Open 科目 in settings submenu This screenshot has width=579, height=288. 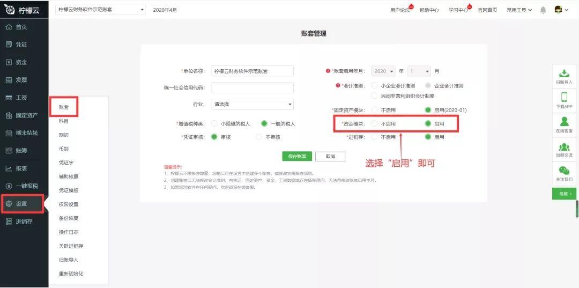point(63,121)
